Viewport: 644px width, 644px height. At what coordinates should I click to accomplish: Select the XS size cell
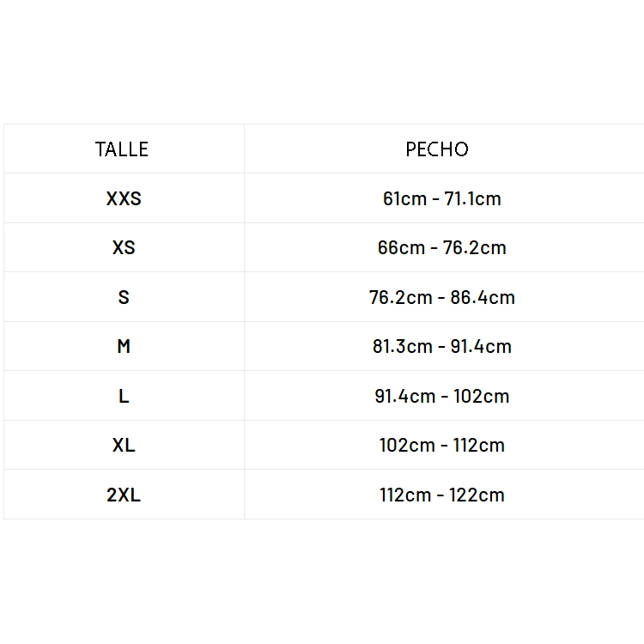124,248
